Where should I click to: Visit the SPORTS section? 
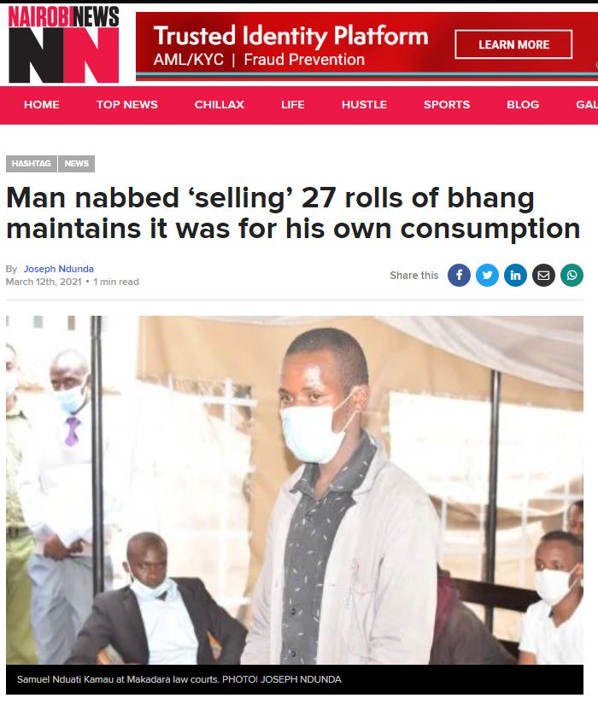coord(447,105)
